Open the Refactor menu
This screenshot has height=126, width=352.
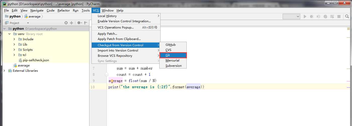click(64, 10)
